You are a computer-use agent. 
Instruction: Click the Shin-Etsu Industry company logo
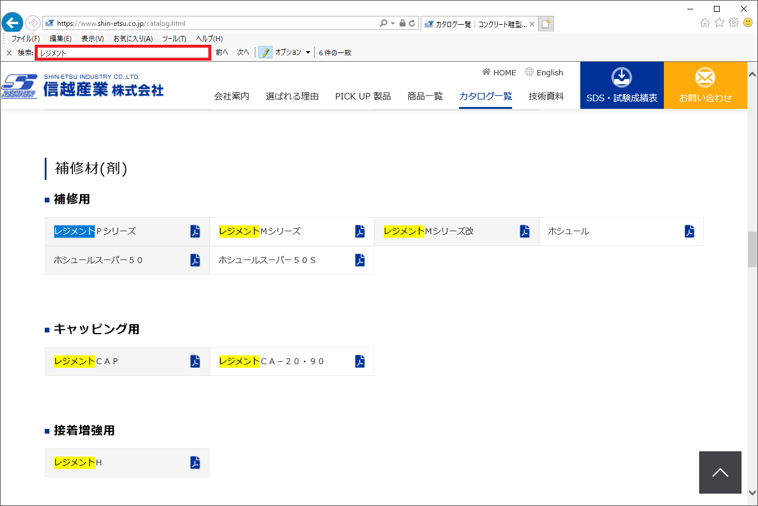[x=82, y=86]
